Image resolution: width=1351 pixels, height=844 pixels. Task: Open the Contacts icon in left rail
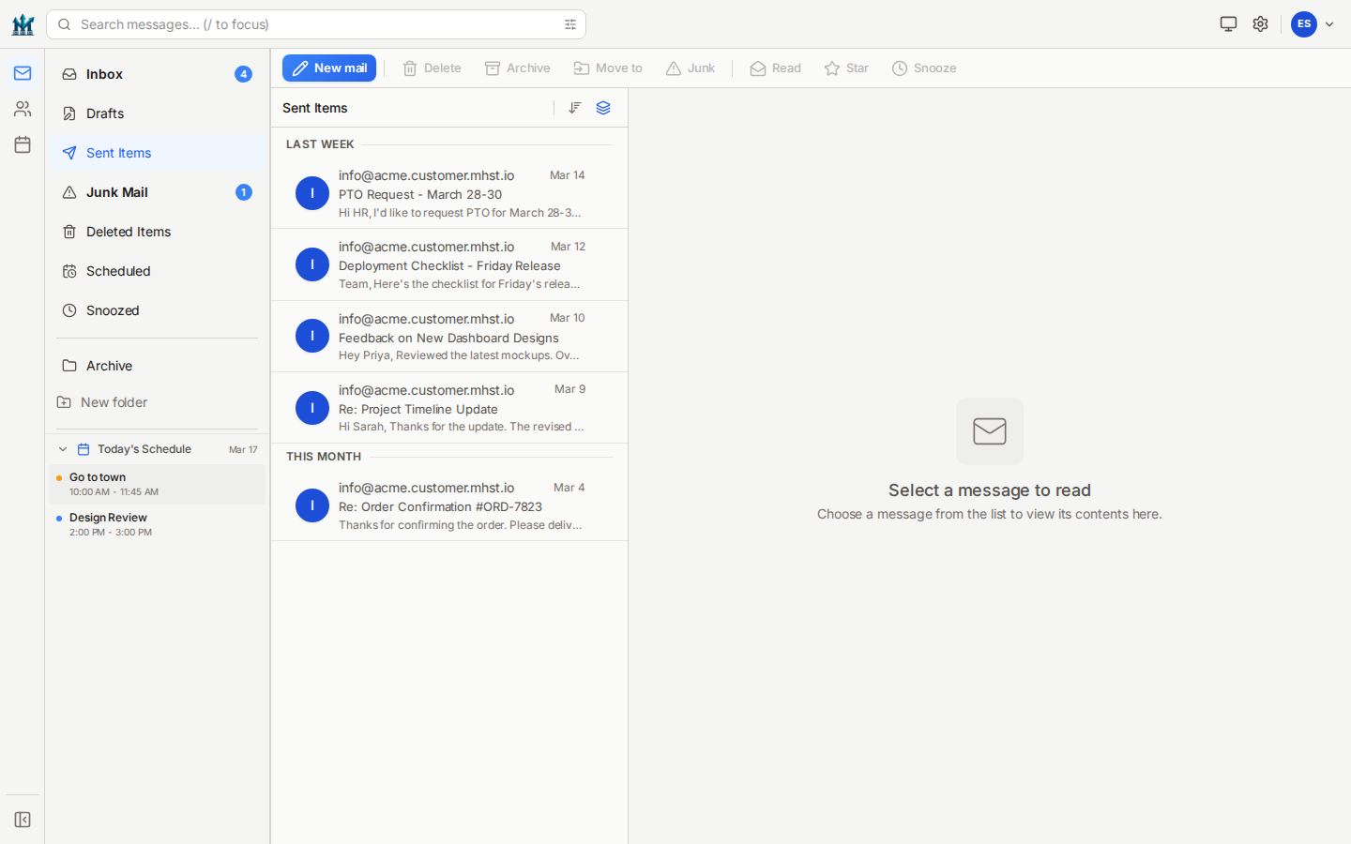23,109
